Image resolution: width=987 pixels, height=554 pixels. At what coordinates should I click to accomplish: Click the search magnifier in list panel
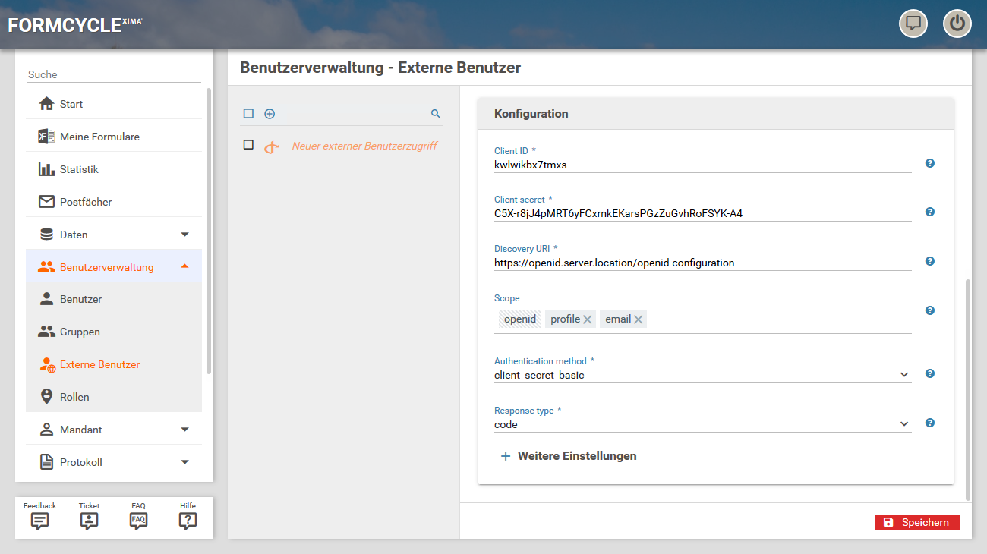[436, 114]
